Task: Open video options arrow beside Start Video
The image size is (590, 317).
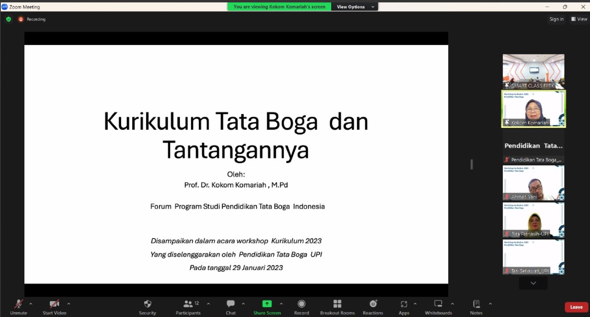Action: coord(69,304)
